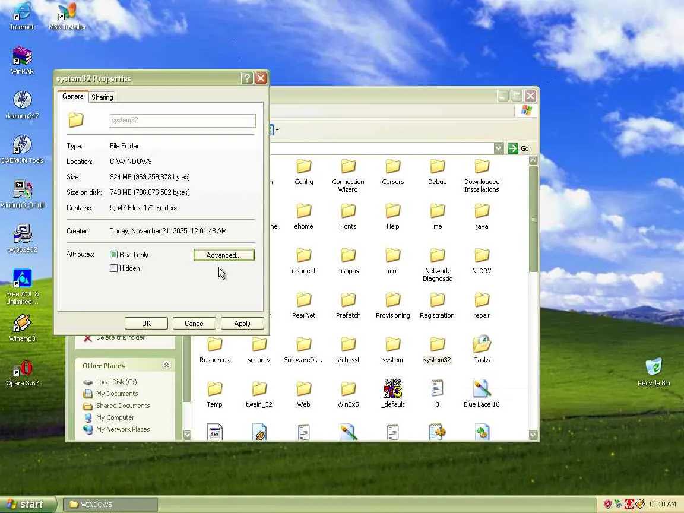Click the taskbar clock showing 10:10 AM
The height and width of the screenshot is (513, 684).
point(662,504)
